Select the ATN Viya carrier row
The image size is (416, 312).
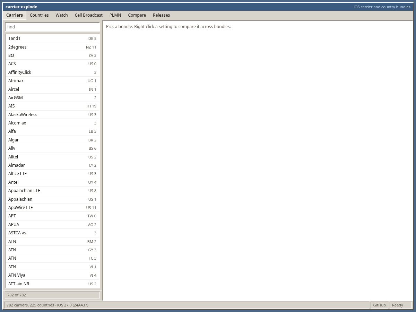52,275
